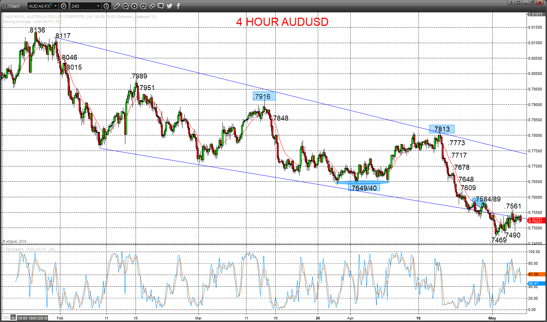Open the studies chart-line icon
This screenshot has width=547, height=322.
tap(125, 6)
